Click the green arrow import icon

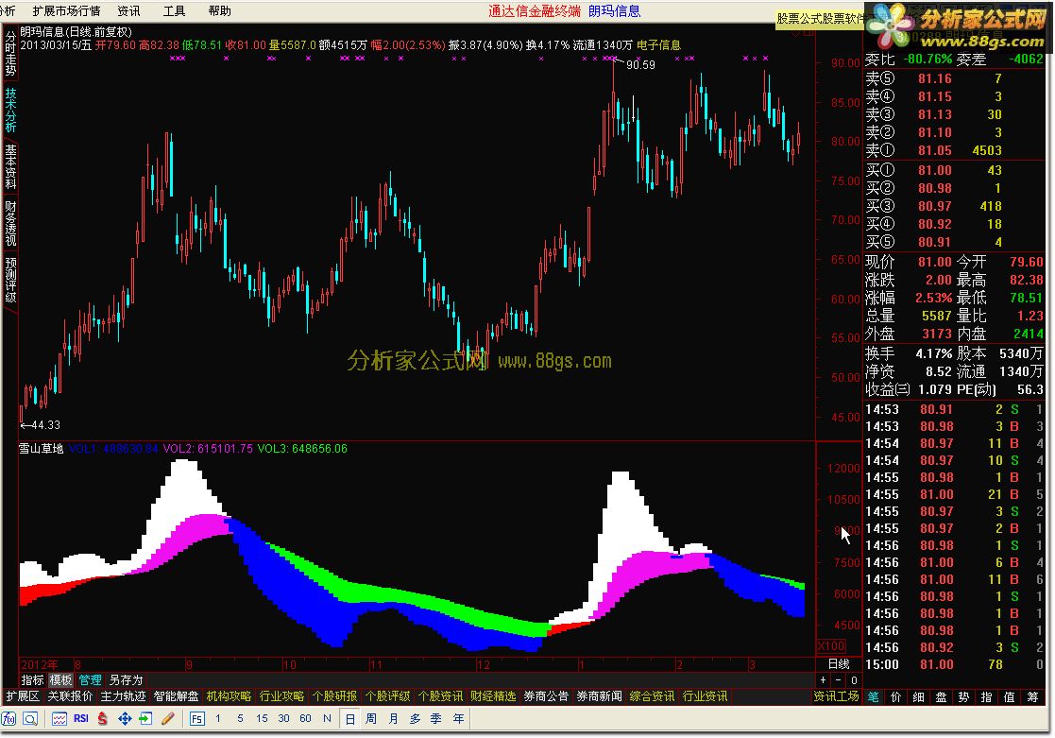[146, 718]
